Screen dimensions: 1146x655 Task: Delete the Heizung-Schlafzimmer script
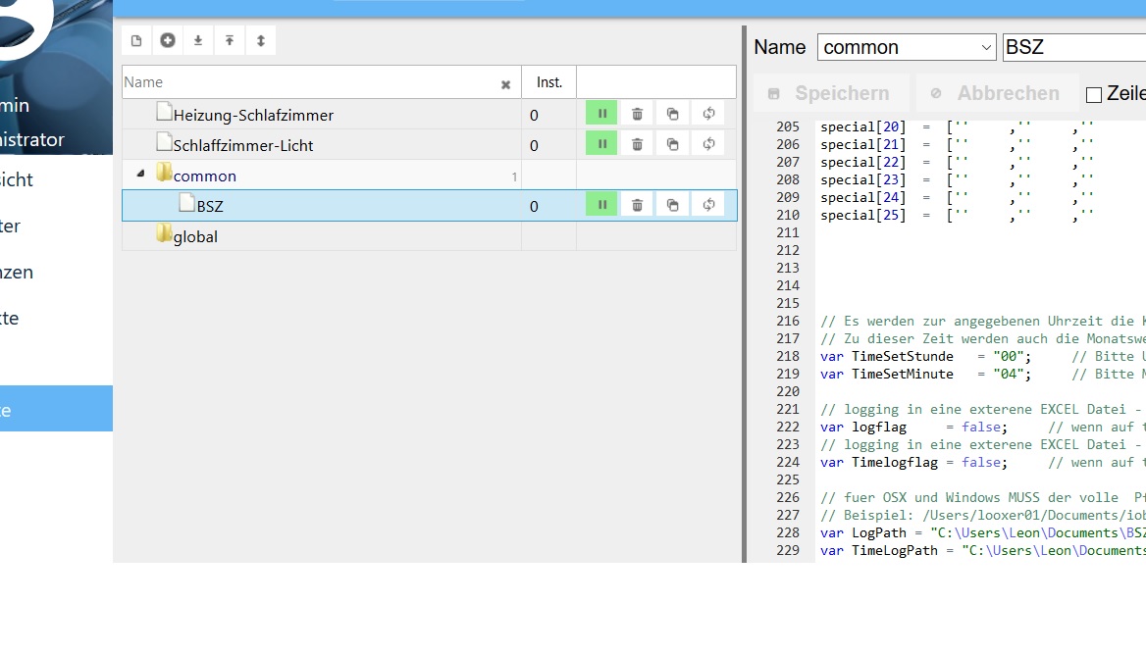(638, 114)
